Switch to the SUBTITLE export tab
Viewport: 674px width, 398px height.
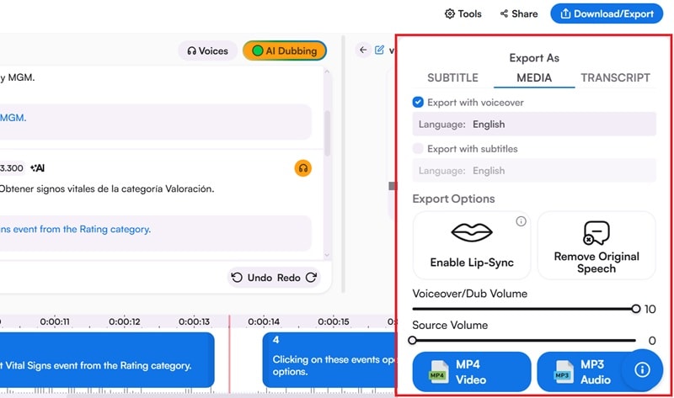coord(452,77)
